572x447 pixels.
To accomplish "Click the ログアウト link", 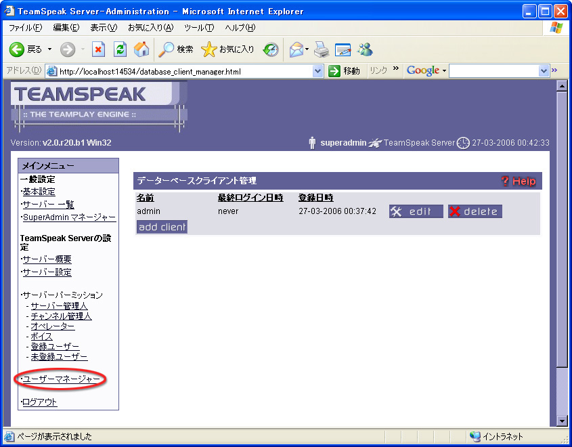I will (x=39, y=402).
